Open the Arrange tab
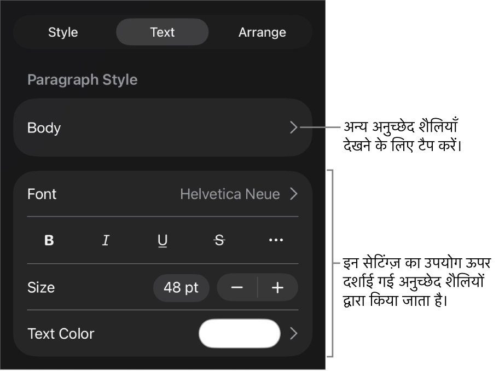This screenshot has width=499, height=371. coord(262,32)
